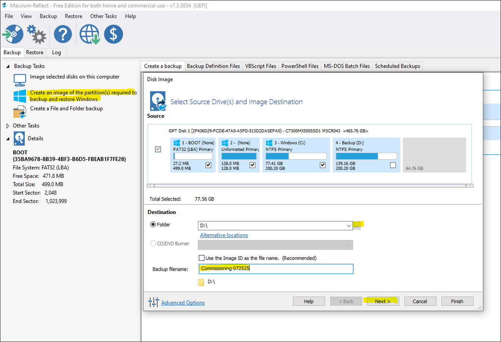Open the destination folder path dropdown
The height and width of the screenshot is (342, 501).
point(349,226)
